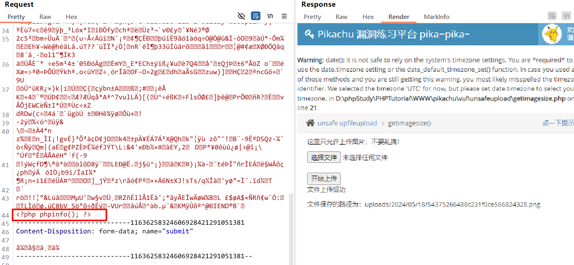
Task: Click line number 44 in the gutter
Action: pos(6,215)
